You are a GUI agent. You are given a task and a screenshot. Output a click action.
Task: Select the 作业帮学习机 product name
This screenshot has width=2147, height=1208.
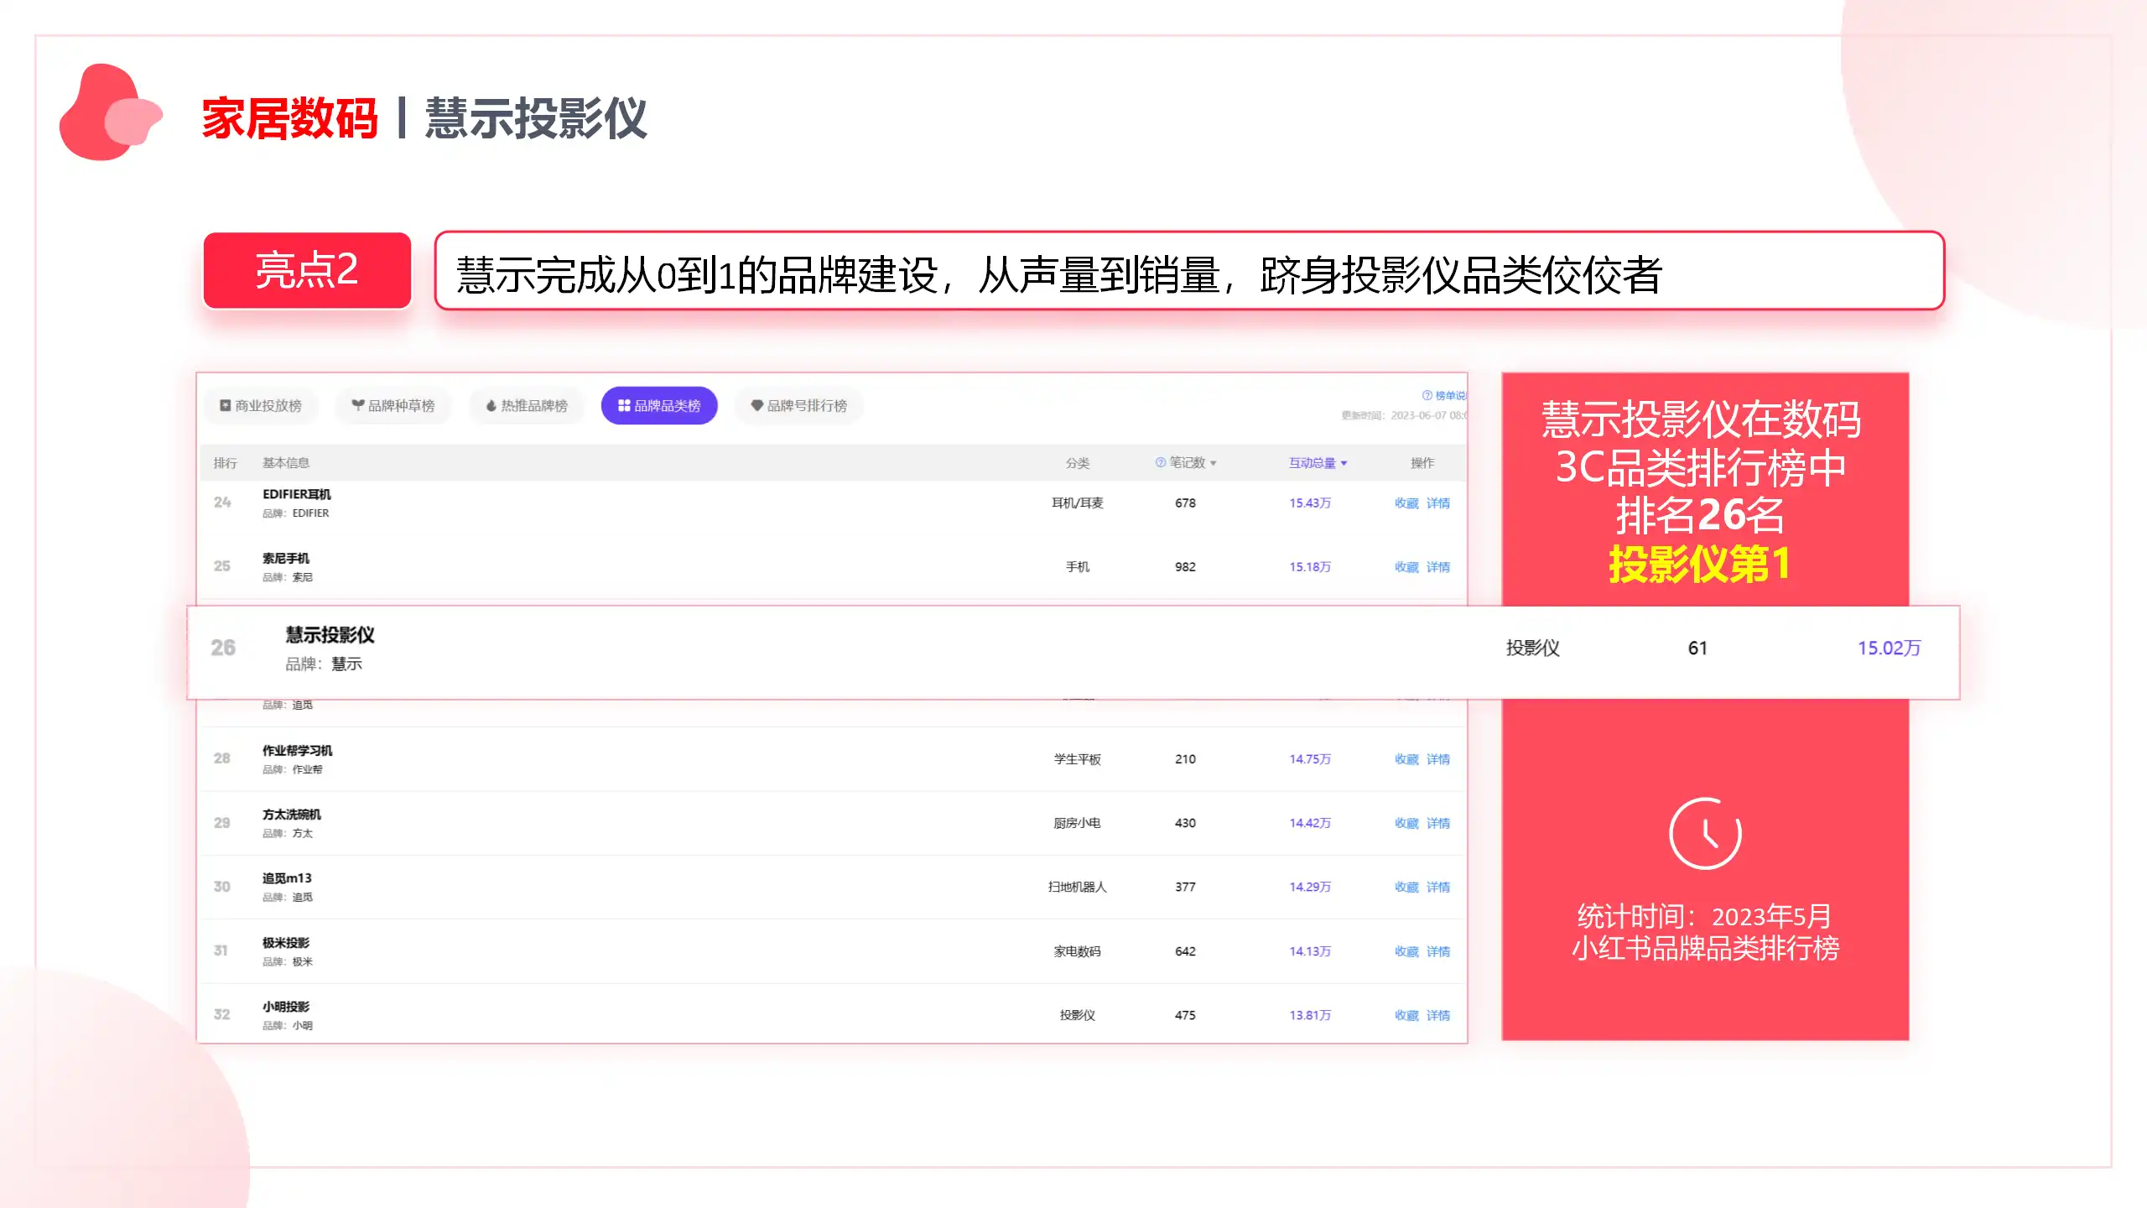pyautogui.click(x=298, y=750)
